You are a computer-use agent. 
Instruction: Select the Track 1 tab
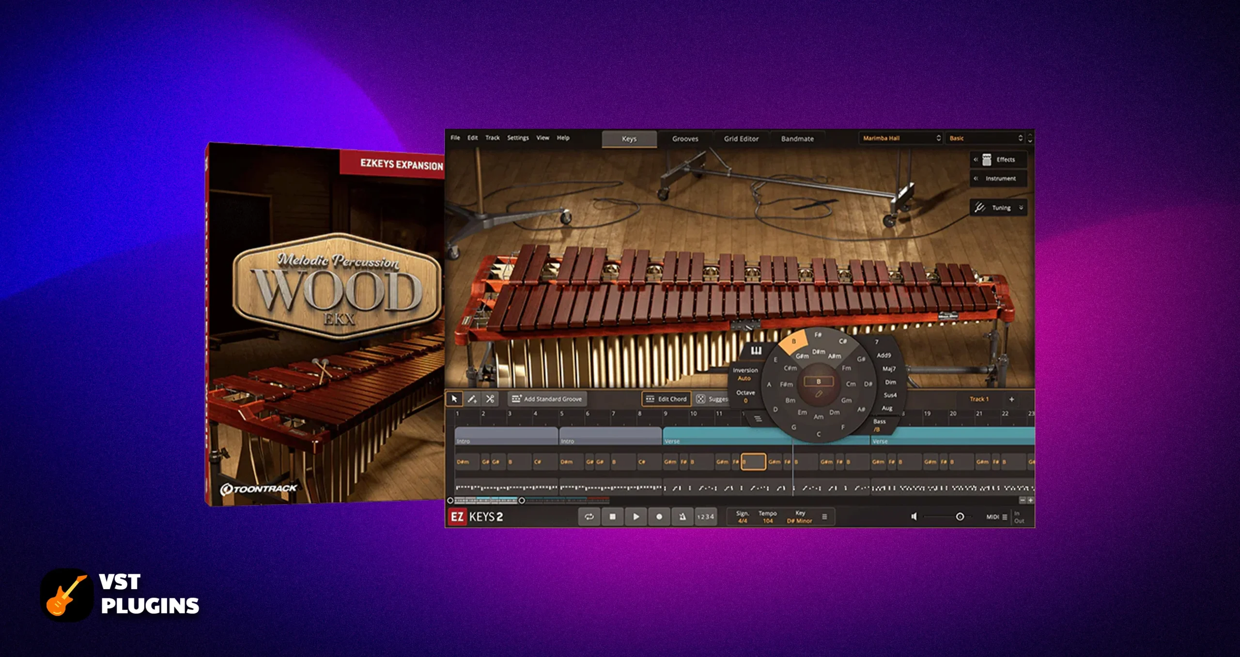pyautogui.click(x=979, y=399)
